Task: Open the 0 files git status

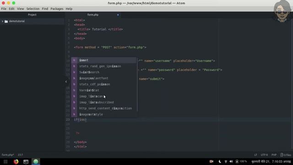Action: point(286,155)
